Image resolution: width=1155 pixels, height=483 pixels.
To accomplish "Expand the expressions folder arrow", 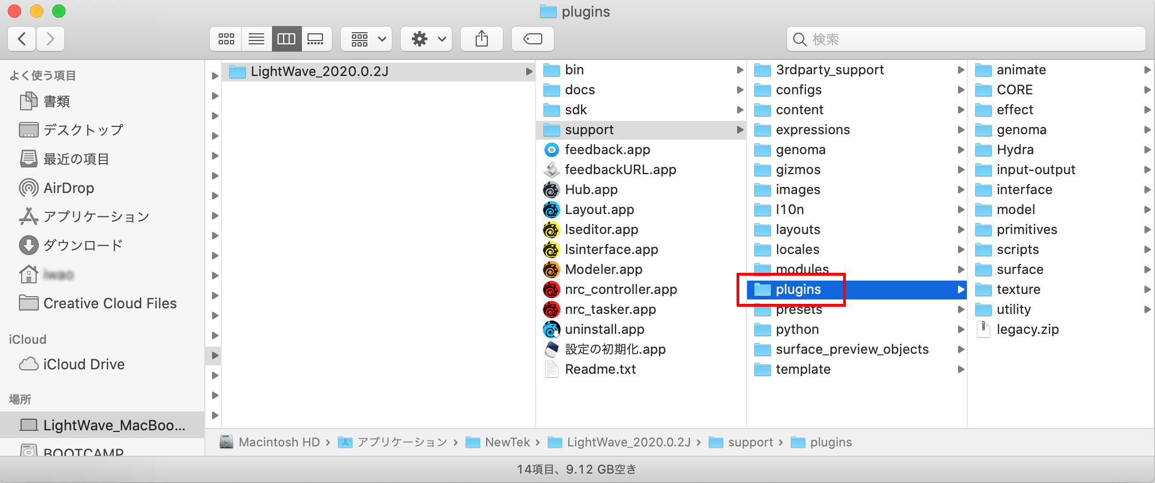I will 961,130.
